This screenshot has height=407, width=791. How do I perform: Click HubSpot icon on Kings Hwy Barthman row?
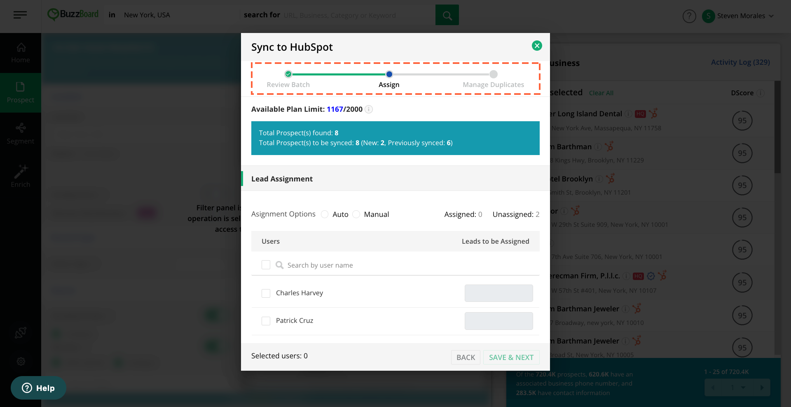coord(609,146)
